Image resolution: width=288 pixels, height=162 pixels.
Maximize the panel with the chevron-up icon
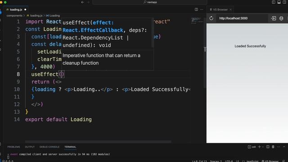pyautogui.click(x=284, y=147)
